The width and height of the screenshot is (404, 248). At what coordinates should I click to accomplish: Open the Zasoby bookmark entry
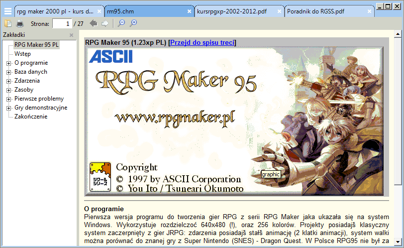coord(24,90)
